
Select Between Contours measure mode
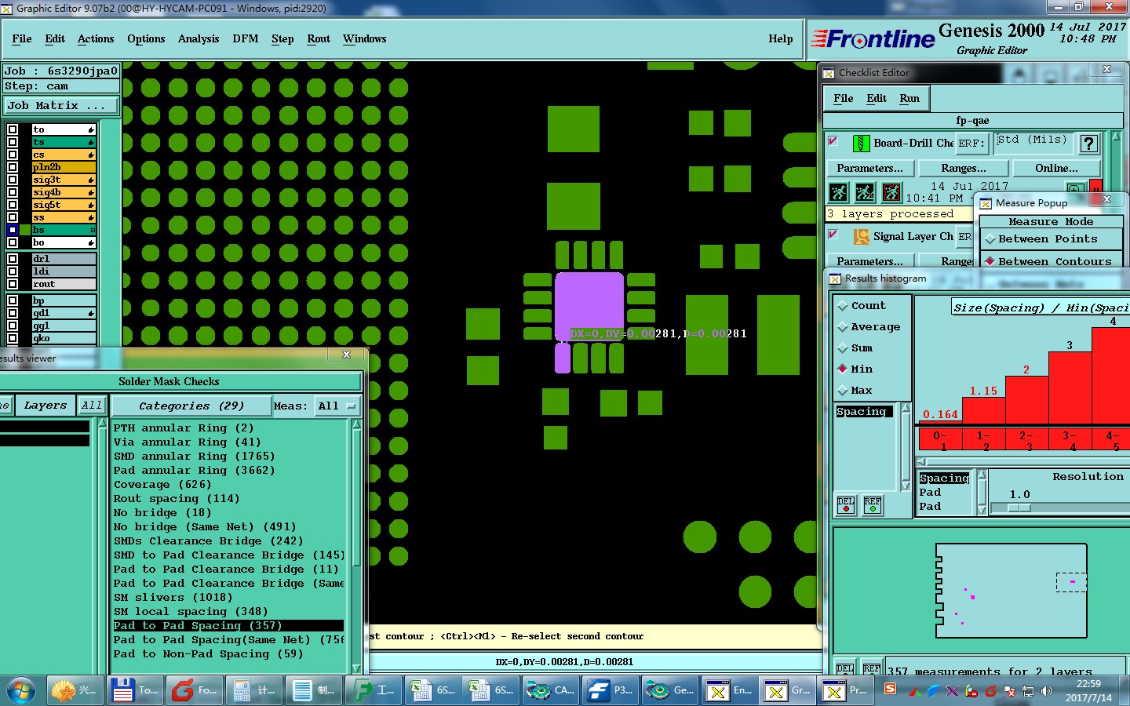click(1050, 261)
